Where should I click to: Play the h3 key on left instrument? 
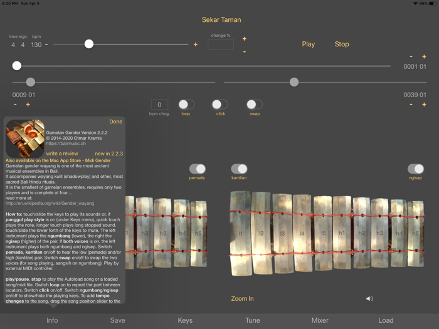[162, 233]
